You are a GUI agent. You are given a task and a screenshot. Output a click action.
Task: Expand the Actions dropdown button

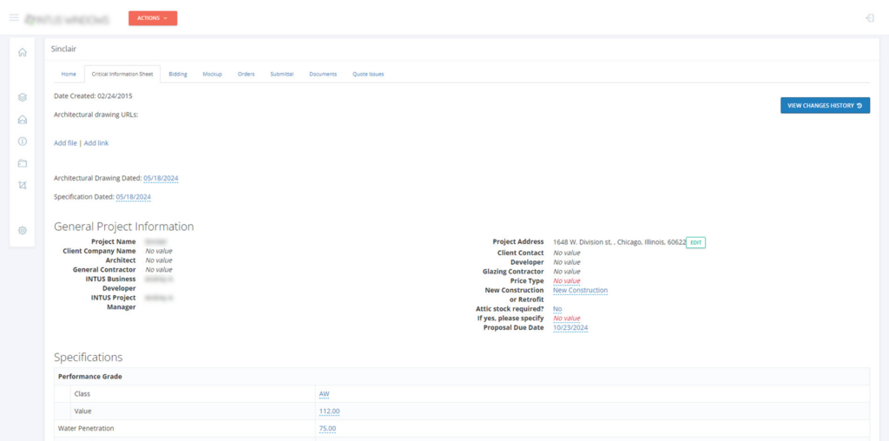(x=153, y=18)
